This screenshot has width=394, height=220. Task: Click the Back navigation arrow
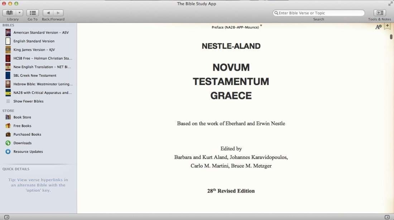pyautogui.click(x=48, y=12)
